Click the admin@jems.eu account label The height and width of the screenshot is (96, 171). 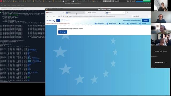point(132,20)
